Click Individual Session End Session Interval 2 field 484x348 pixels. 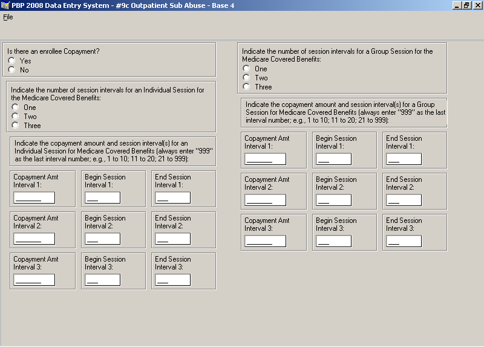[172, 239]
